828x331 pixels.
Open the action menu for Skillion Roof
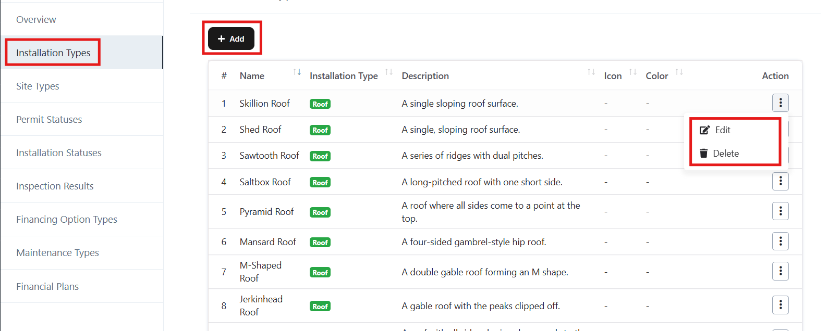[x=780, y=103]
